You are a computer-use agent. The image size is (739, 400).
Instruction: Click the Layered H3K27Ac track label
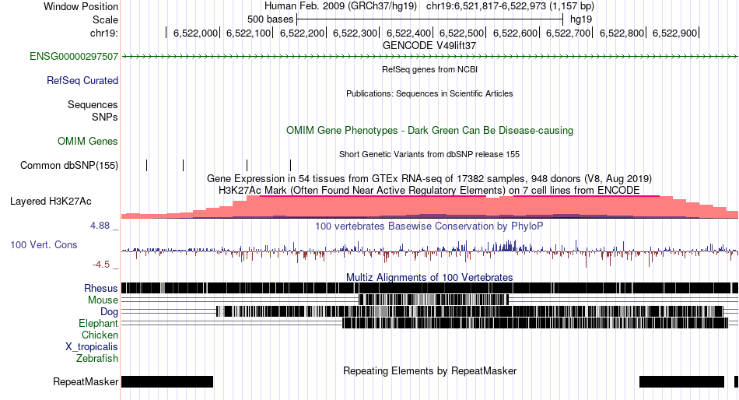coord(51,202)
